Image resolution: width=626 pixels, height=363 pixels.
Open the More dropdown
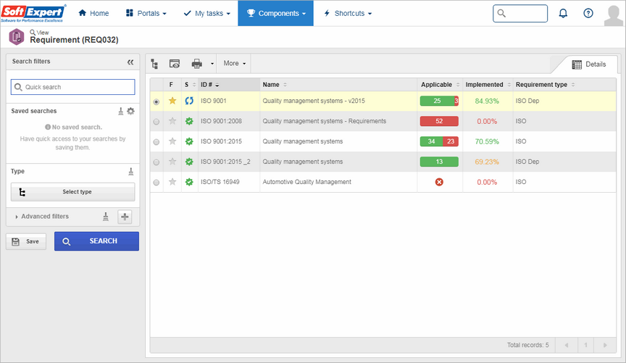[234, 64]
